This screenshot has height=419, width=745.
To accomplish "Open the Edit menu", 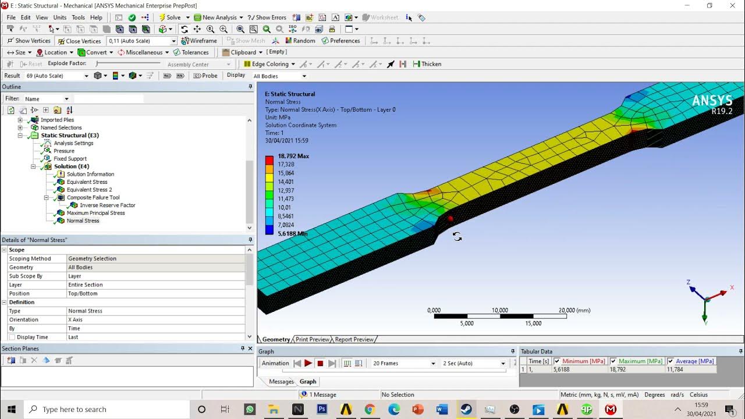I will tap(26, 17).
